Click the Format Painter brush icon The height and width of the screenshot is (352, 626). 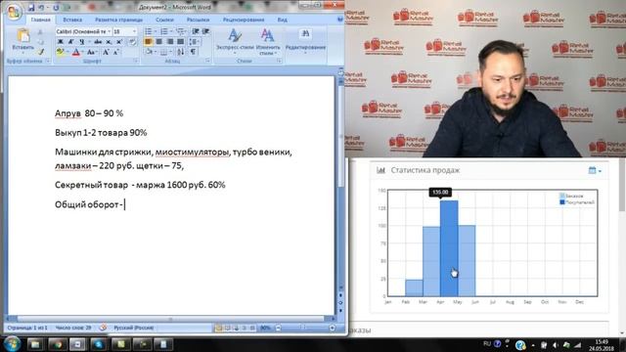coord(40,52)
